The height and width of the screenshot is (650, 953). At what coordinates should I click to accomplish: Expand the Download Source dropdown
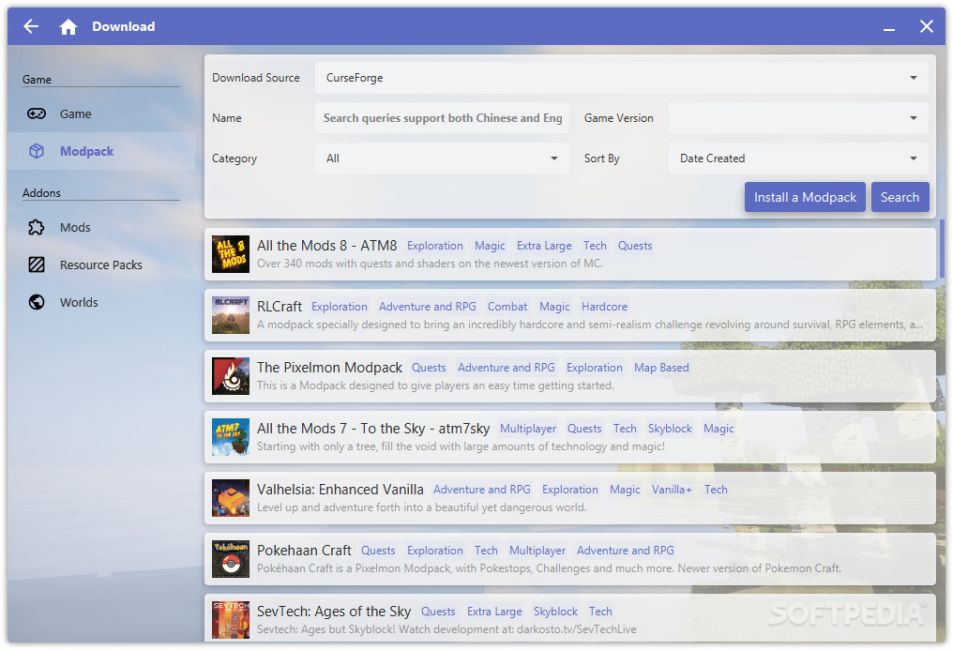pos(621,78)
